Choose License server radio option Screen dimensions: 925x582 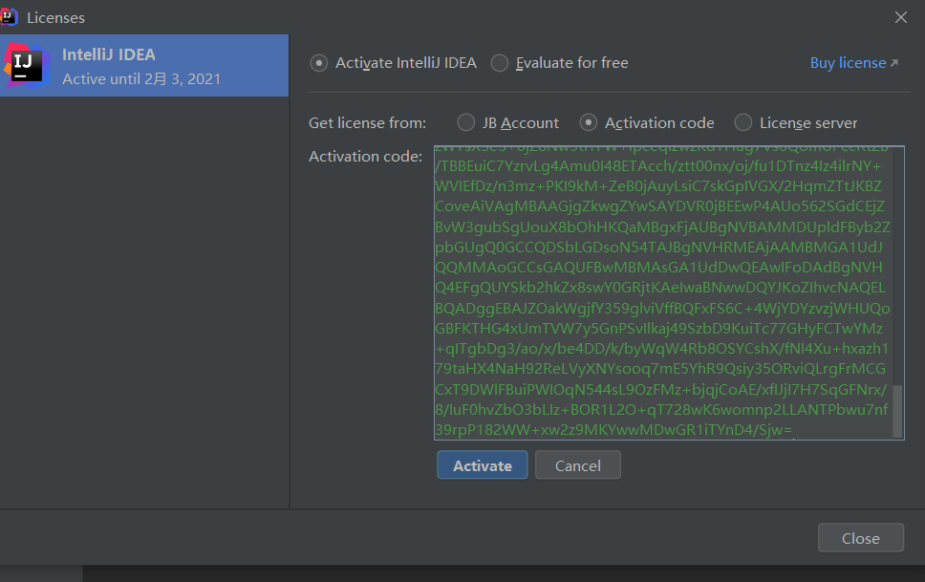pyautogui.click(x=743, y=122)
